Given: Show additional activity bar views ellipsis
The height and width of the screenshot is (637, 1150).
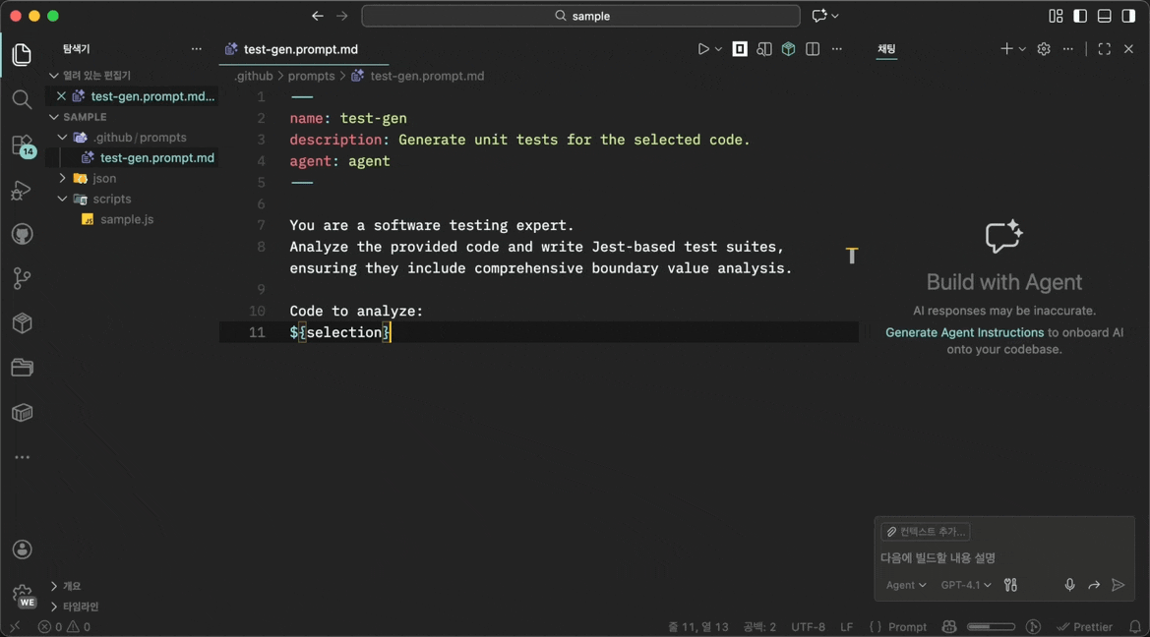Looking at the screenshot, I should point(22,457).
